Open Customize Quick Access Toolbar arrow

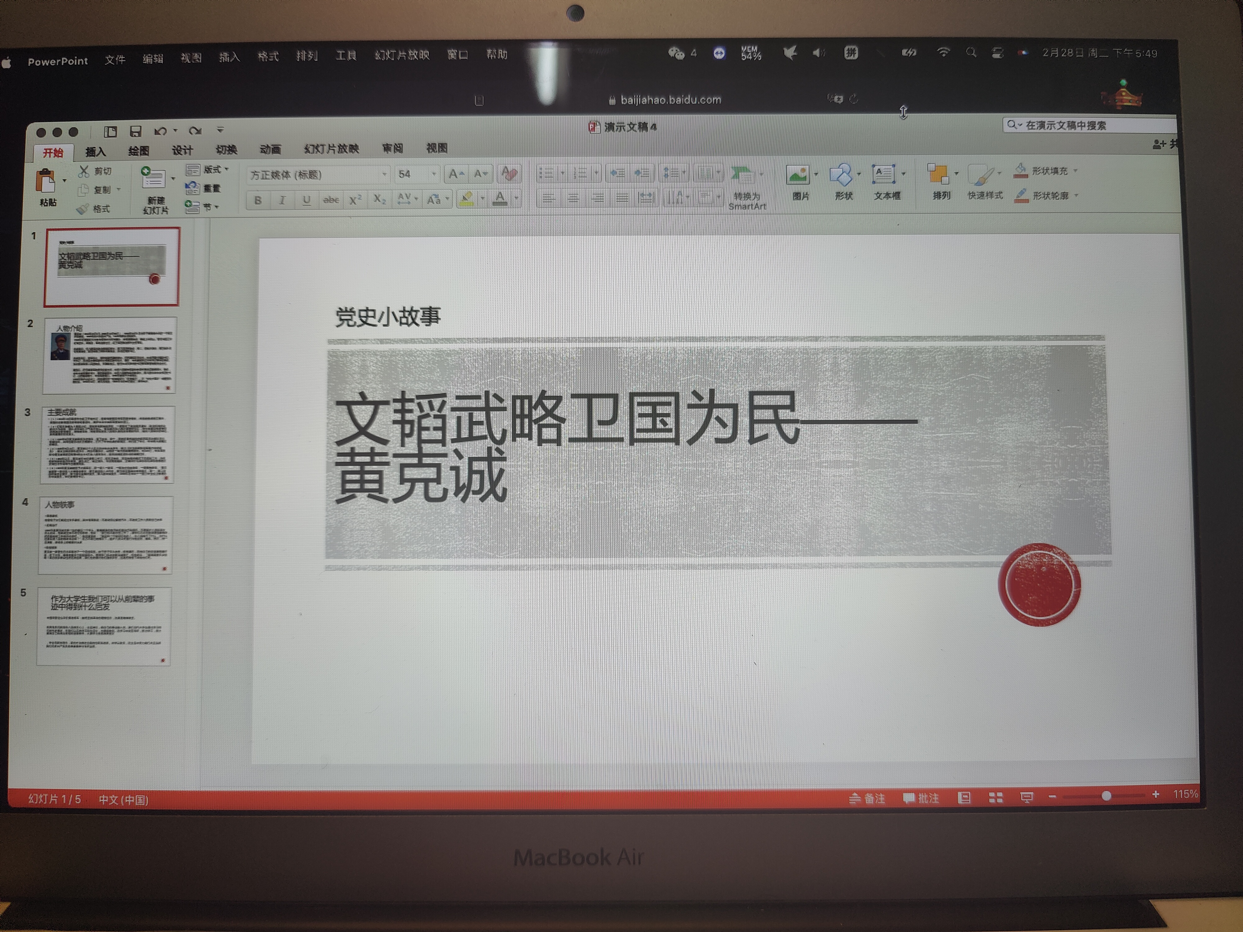[x=220, y=130]
